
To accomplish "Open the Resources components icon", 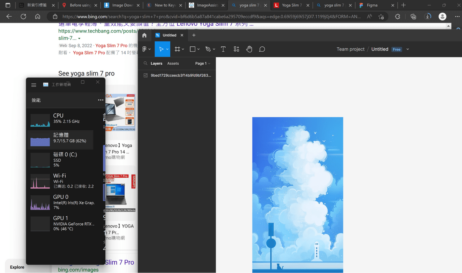I will (x=236, y=49).
